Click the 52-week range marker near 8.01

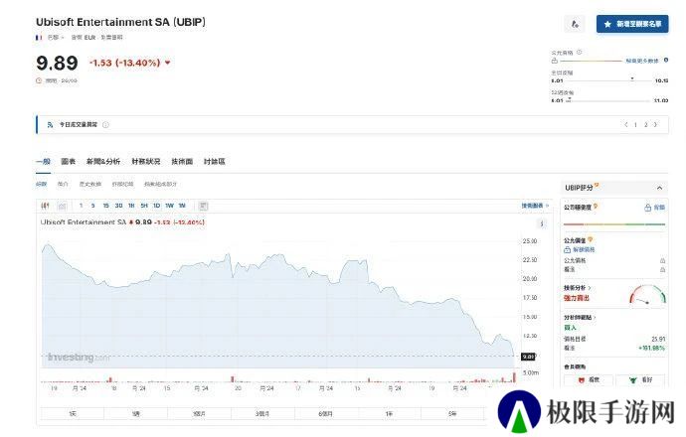569,99
